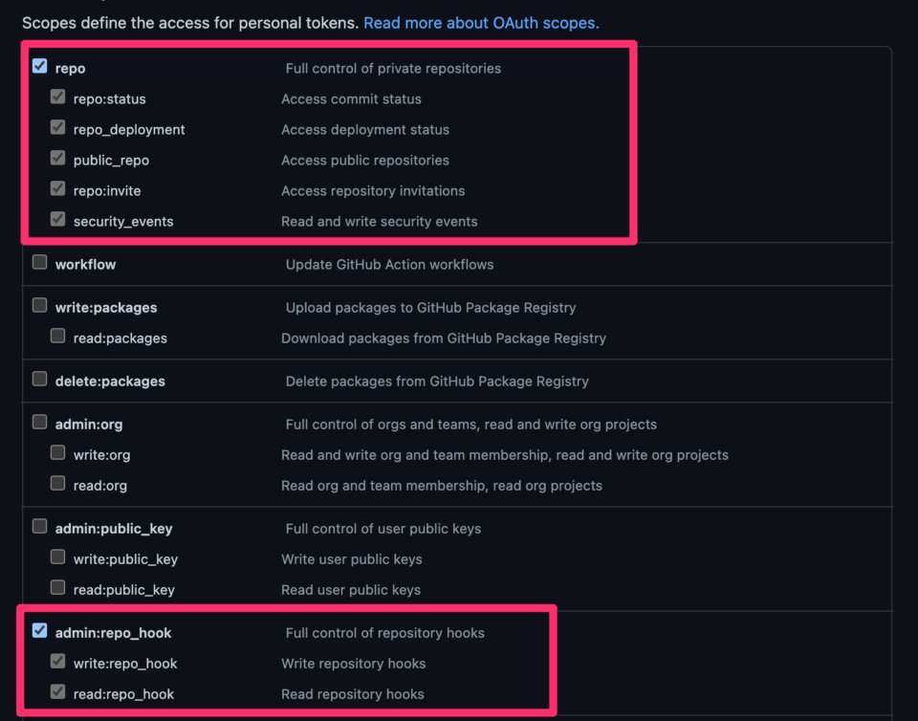Screen dimensions: 918x721
Task: Open the Read more about OAuth scopes link
Action: coord(481,23)
